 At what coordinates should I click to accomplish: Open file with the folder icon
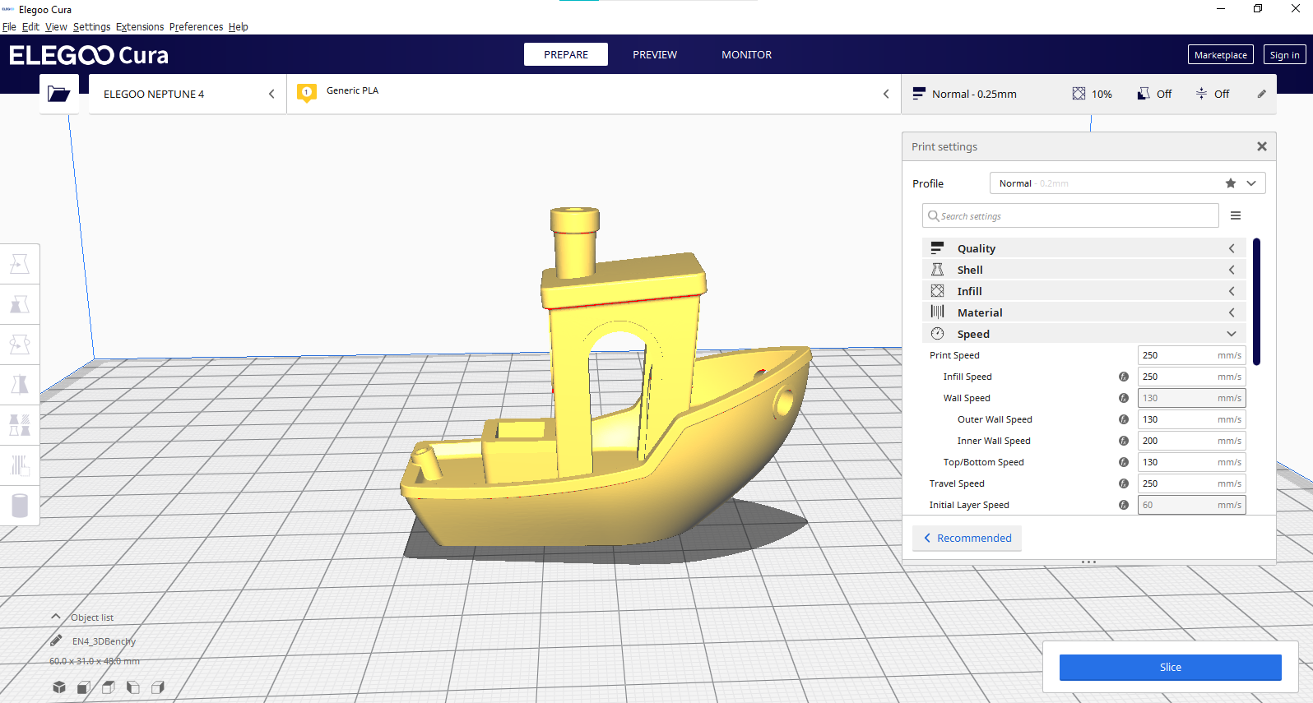pyautogui.click(x=58, y=94)
